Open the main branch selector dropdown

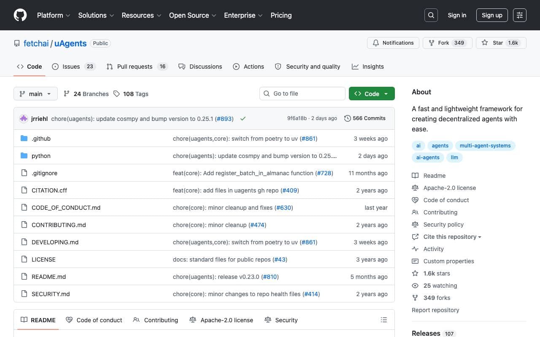tap(35, 94)
